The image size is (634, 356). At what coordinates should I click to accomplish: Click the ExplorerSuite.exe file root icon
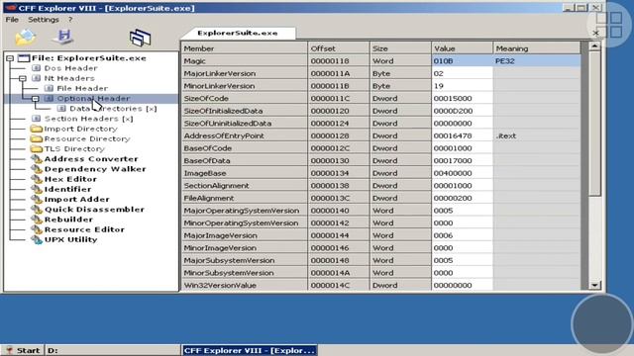tap(24, 58)
